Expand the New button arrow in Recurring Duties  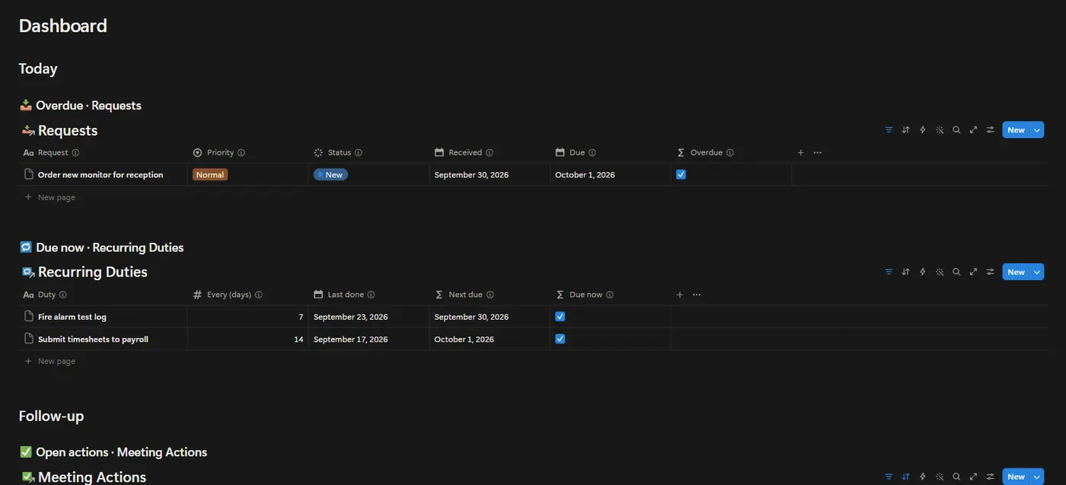pos(1037,272)
